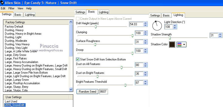
Task: Click the Shadow Strength slider handle
Action: pyautogui.click(x=170, y=38)
